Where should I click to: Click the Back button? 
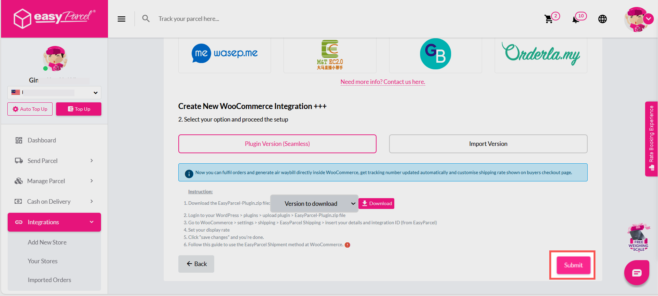196,264
